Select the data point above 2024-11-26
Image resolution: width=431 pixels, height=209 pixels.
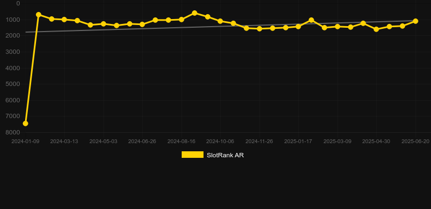(260, 28)
